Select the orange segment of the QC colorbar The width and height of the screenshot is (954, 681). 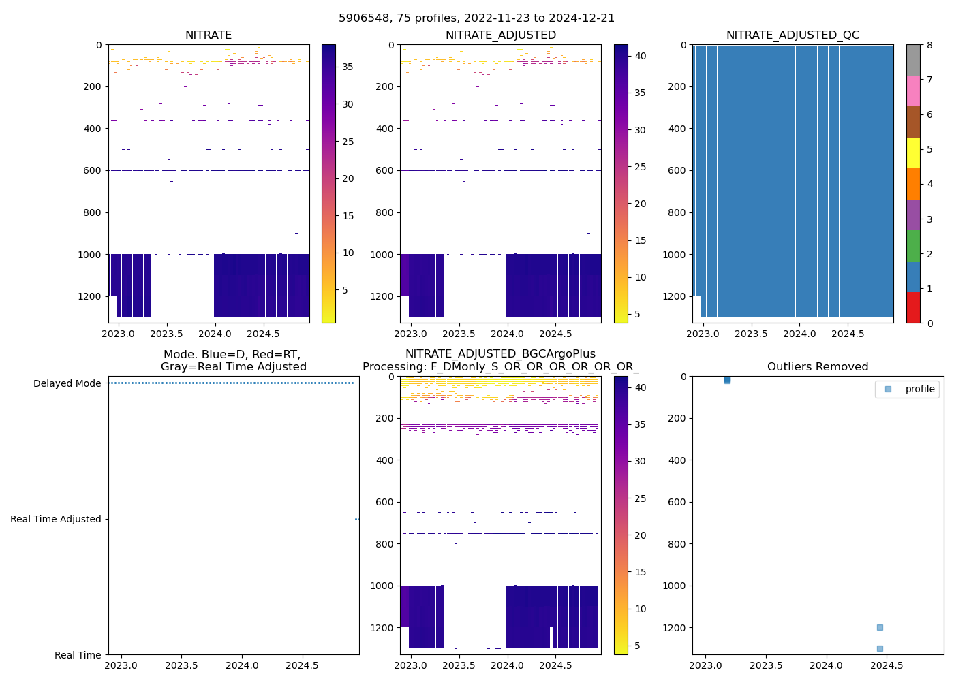click(x=913, y=184)
